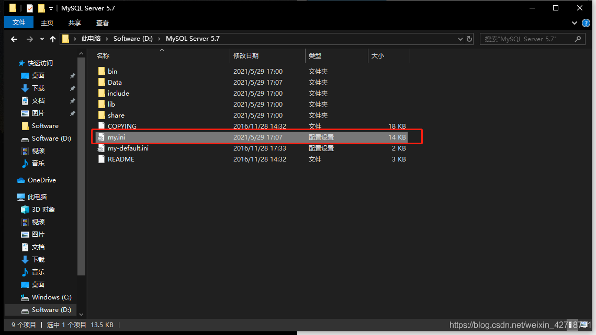Click the New Folder quick access icon
Viewport: 596px width, 335px height.
pyautogui.click(x=41, y=8)
